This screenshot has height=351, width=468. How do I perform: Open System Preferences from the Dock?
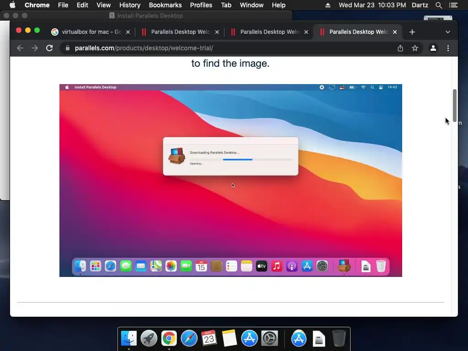point(270,339)
